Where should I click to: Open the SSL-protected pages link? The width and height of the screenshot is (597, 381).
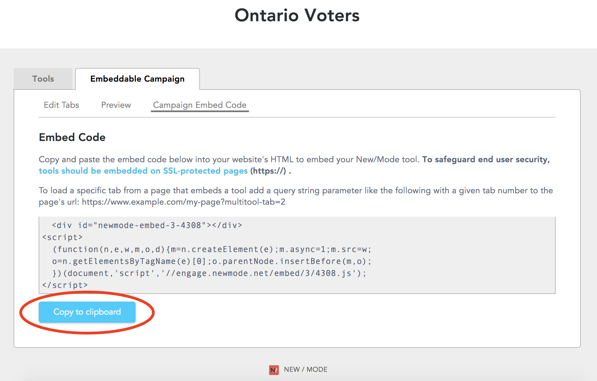[143, 171]
